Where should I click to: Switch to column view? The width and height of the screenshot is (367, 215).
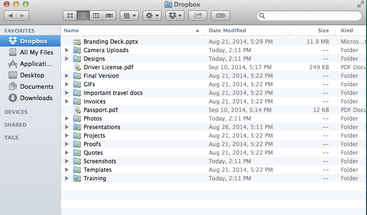(96, 16)
